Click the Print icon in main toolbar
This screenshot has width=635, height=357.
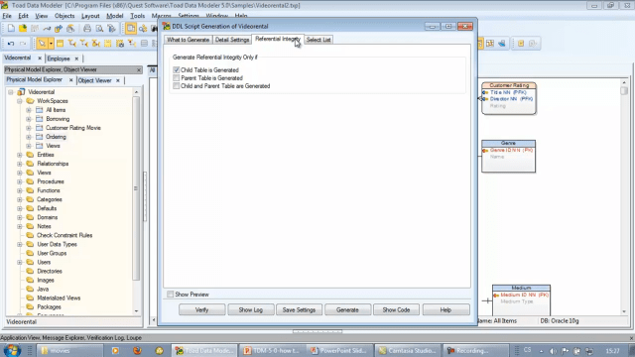[87, 29]
